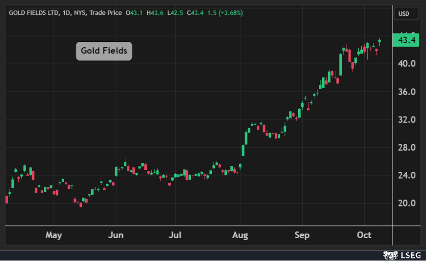Screen dimensions: 426x261
Task: Click the Gold Fields label box
Action: [x=104, y=51]
